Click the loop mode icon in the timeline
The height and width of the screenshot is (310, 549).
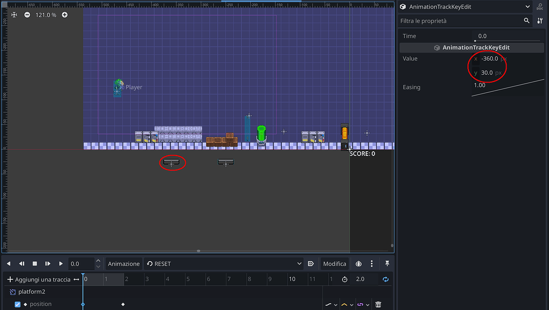[385, 279]
